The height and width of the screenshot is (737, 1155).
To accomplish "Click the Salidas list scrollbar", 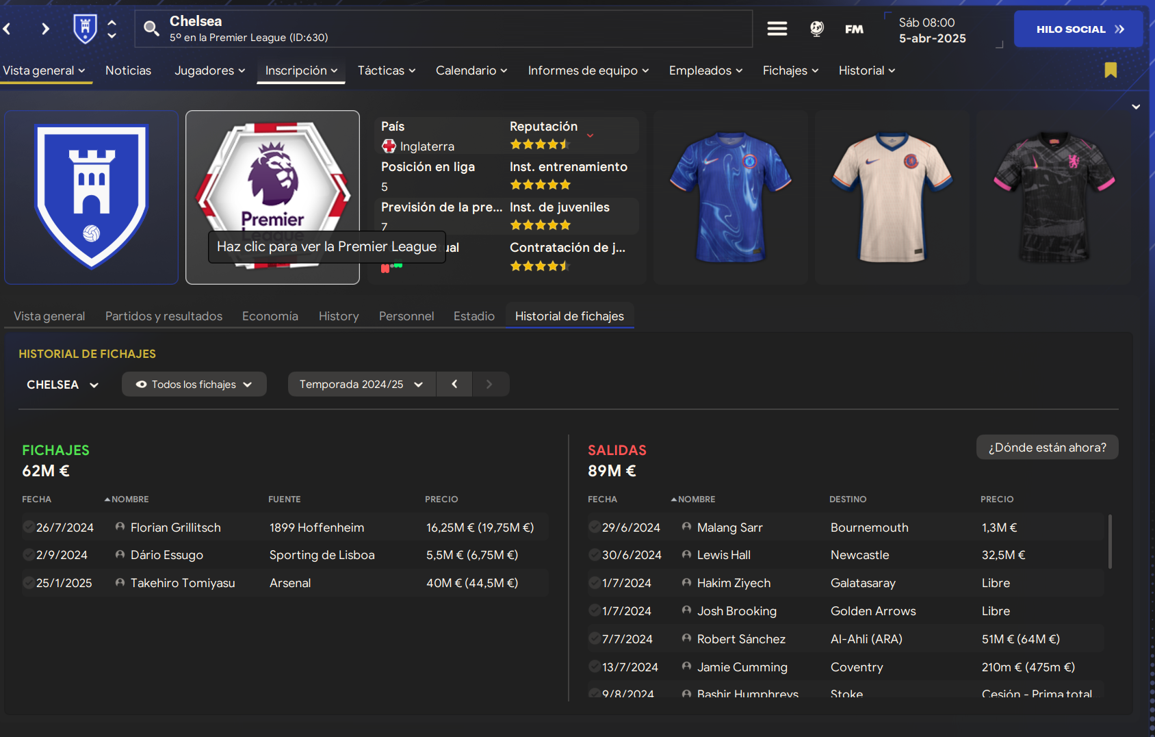I will [1110, 541].
